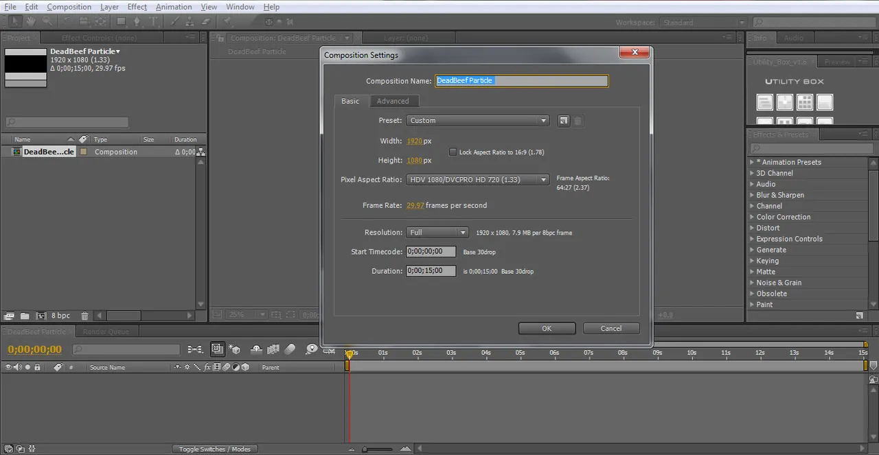Select the Eraser tool
879x455 pixels.
pyautogui.click(x=206, y=22)
